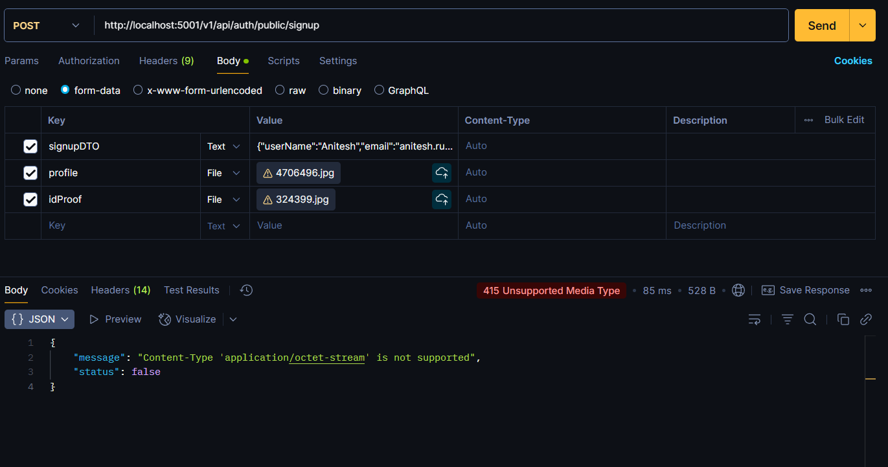Open the Scripts tab

point(284,61)
